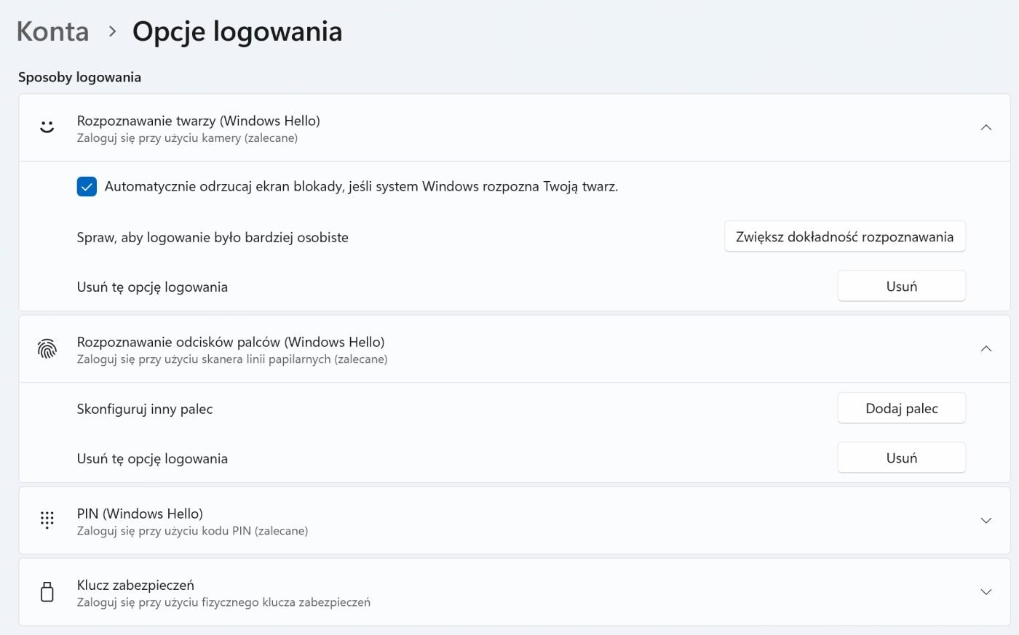Viewport: 1019px width, 635px height.
Task: Expand the PIN (Windows Hello) chevron
Action: pos(986,521)
